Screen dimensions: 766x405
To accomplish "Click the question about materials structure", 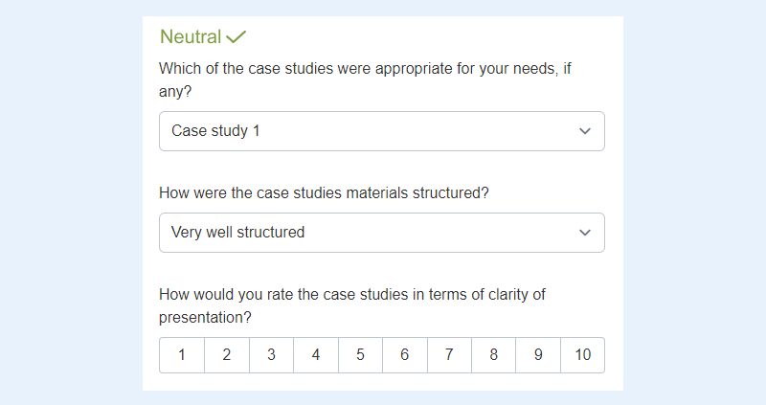I will (x=325, y=192).
